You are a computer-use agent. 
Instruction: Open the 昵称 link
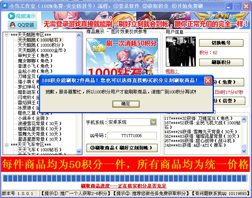point(172,71)
